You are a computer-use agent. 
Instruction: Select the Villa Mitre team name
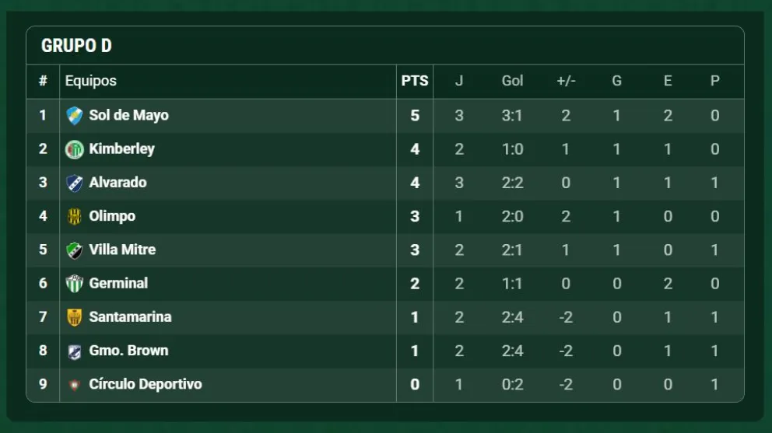tap(122, 250)
